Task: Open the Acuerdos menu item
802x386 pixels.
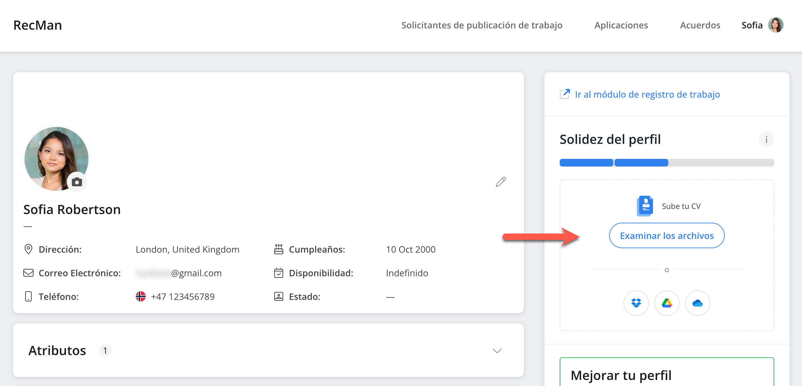Action: tap(700, 25)
